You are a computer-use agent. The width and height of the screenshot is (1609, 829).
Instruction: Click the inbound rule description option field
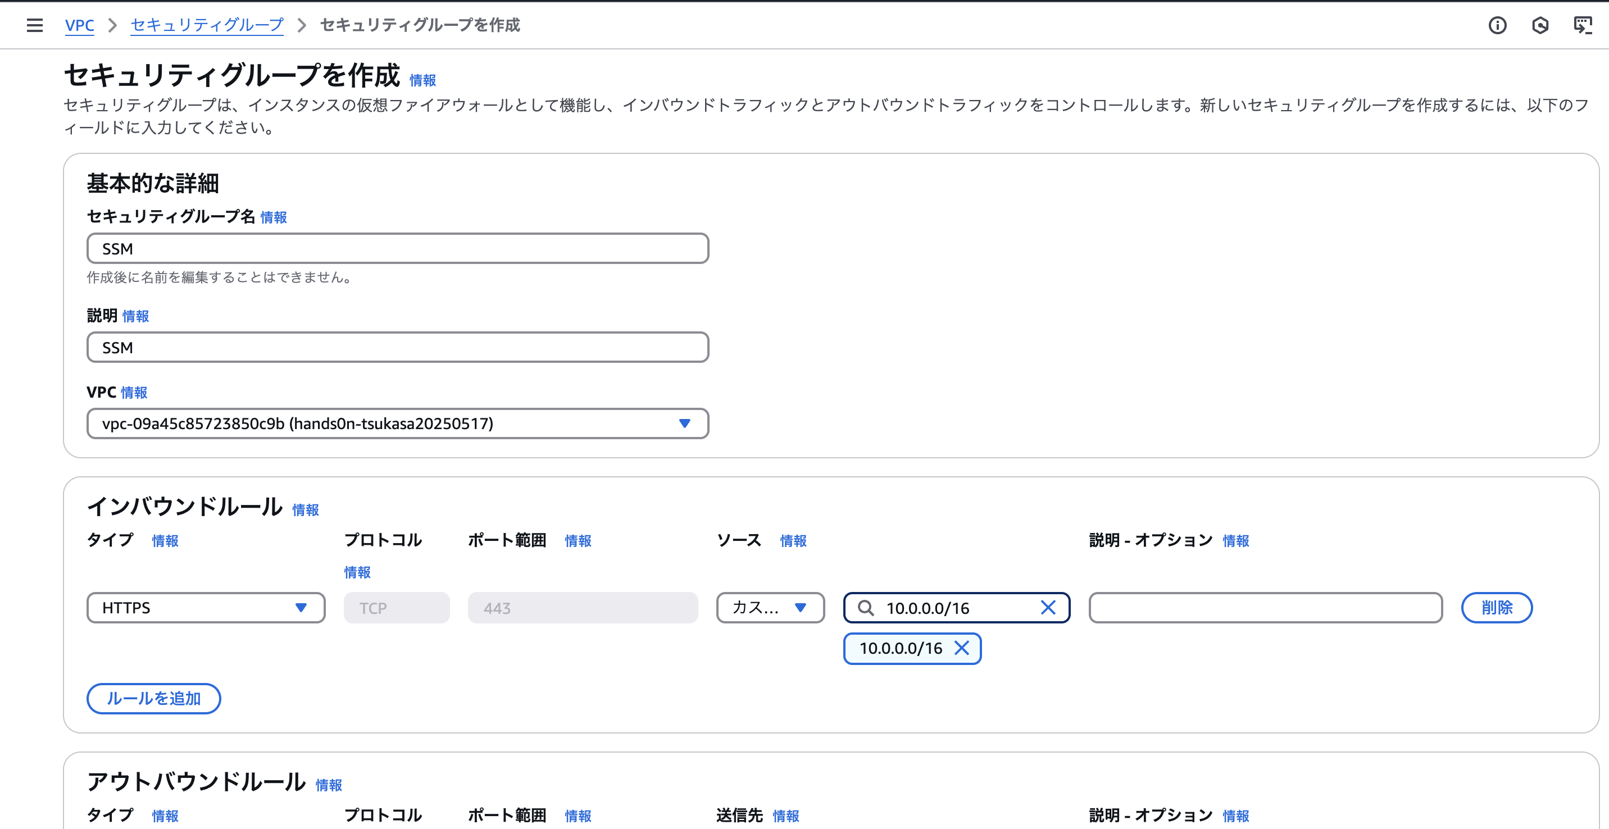(1266, 607)
